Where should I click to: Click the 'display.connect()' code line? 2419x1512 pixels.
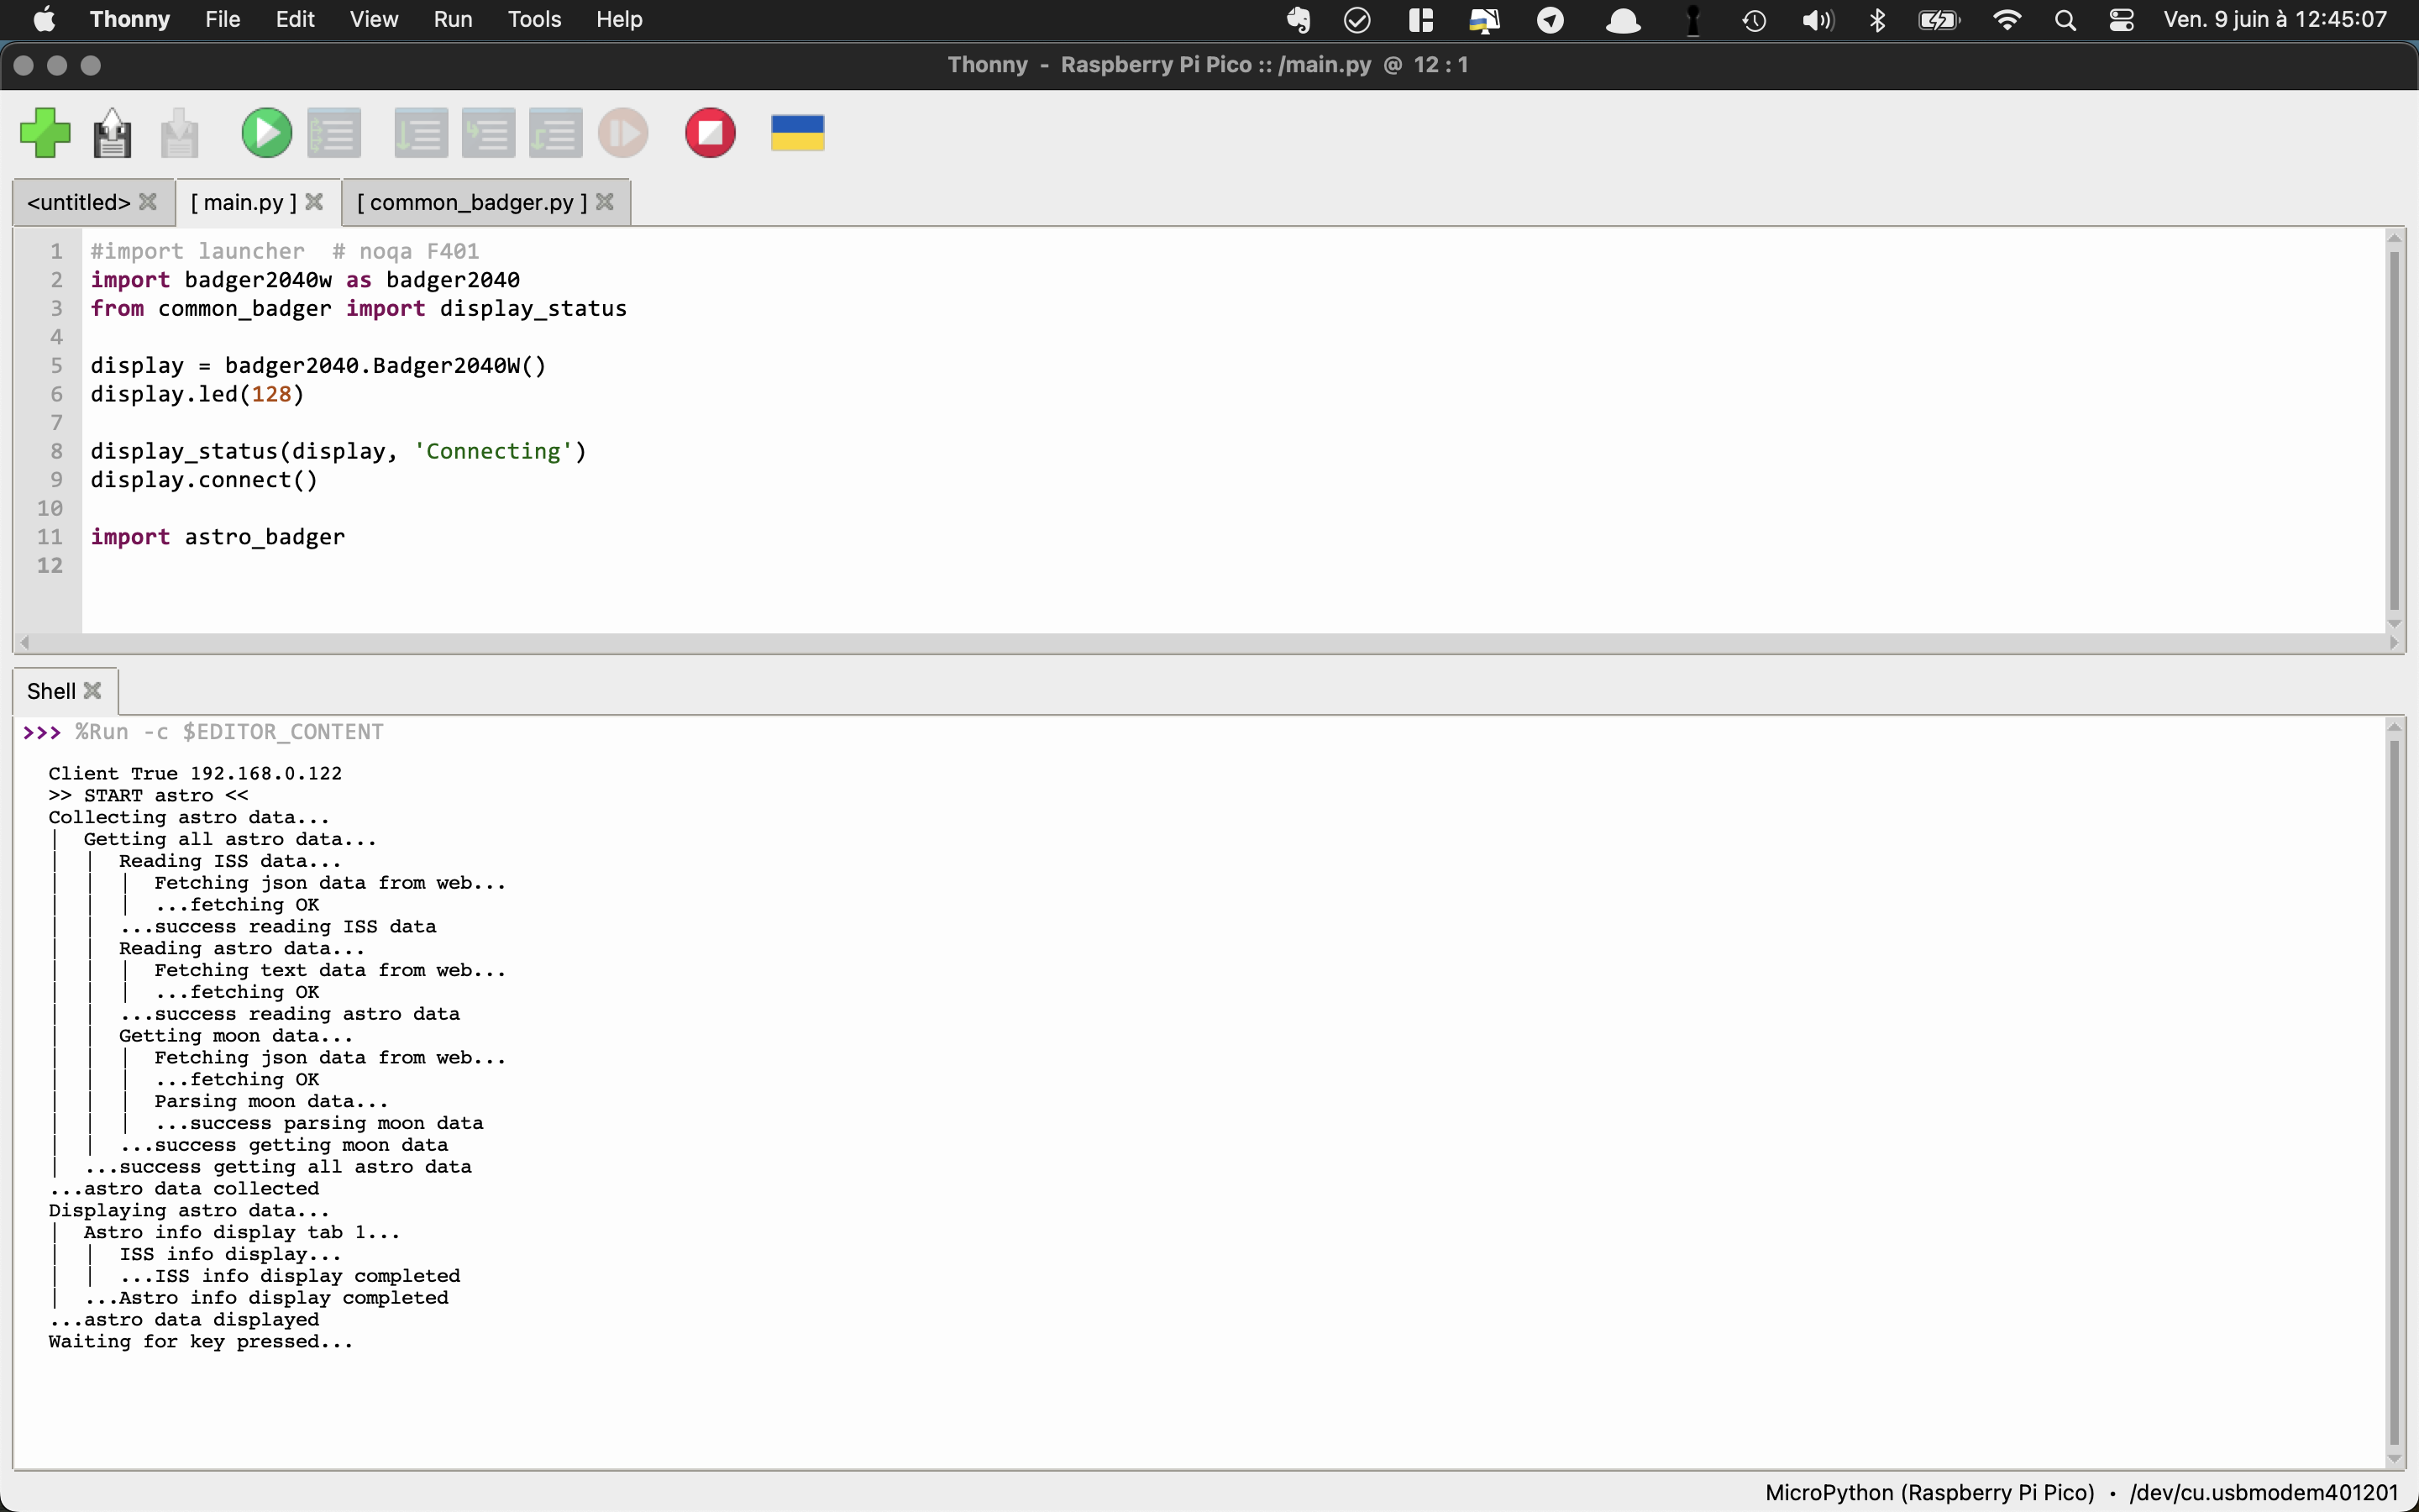click(x=204, y=480)
